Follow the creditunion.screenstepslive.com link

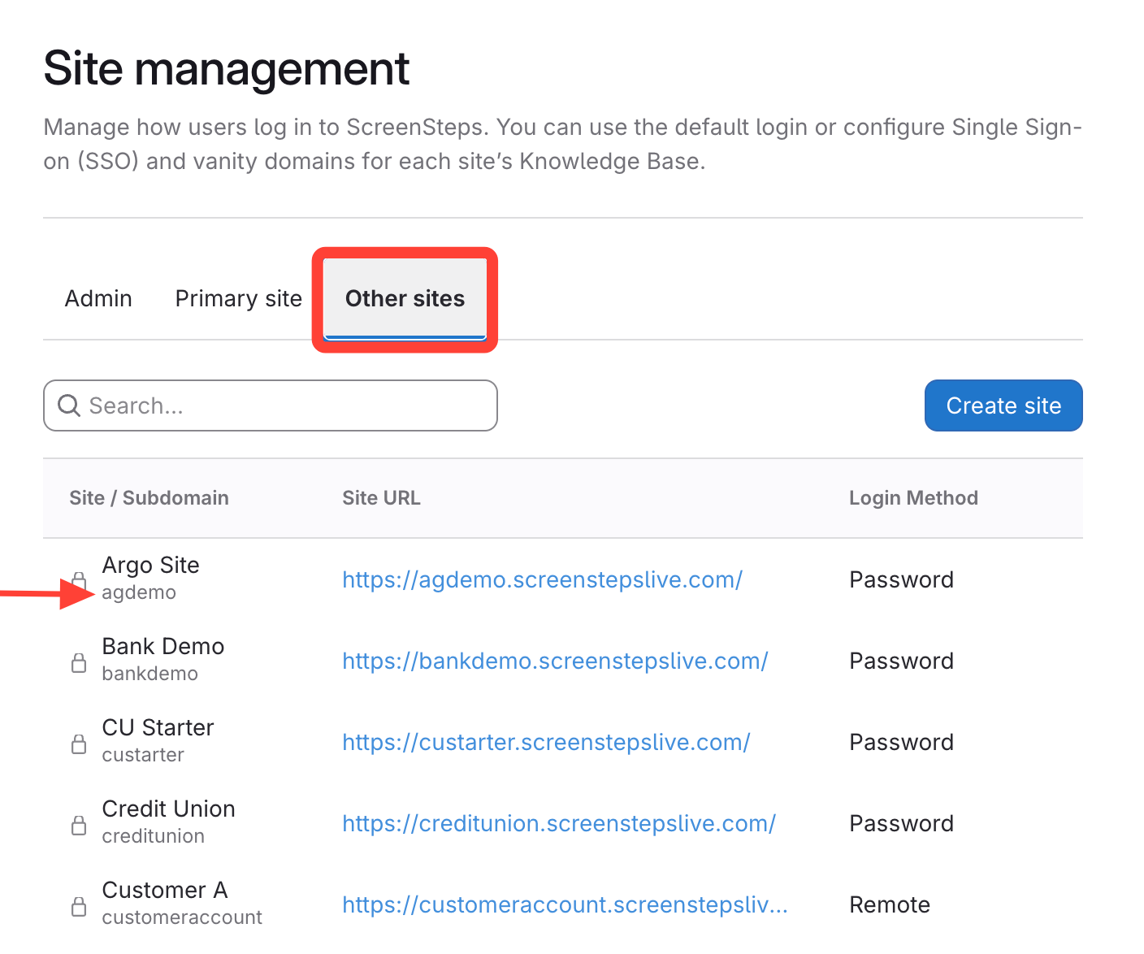[x=559, y=823]
